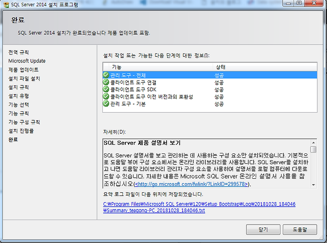Image resolution: width=327 pixels, height=243 pixels.
Task: Select the 클라이언트 도구 SDK row
Action: (x=210, y=90)
